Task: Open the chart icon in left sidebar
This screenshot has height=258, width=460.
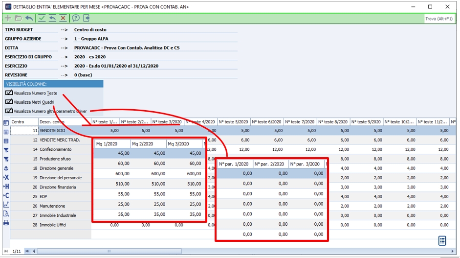Action: (6, 205)
